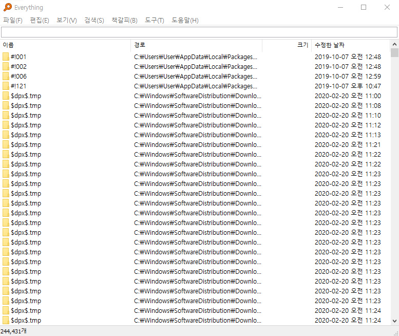Viewport: 399px width, 336px height.
Task: Click the date 2020-02-20 오전 11:00
Action: (x=348, y=96)
